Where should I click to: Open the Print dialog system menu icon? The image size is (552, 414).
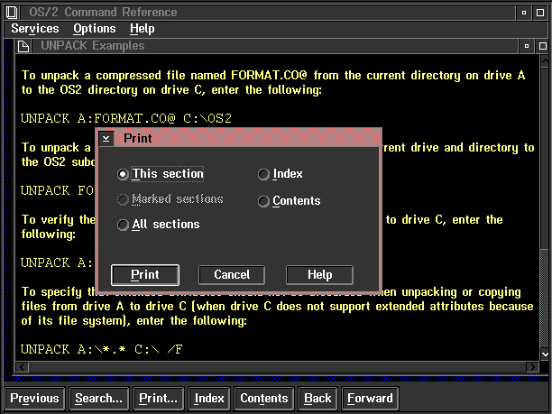click(106, 138)
